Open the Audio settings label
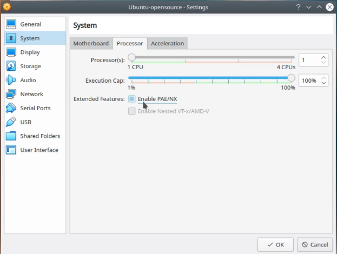Image resolution: width=337 pixels, height=254 pixels. [x=28, y=80]
